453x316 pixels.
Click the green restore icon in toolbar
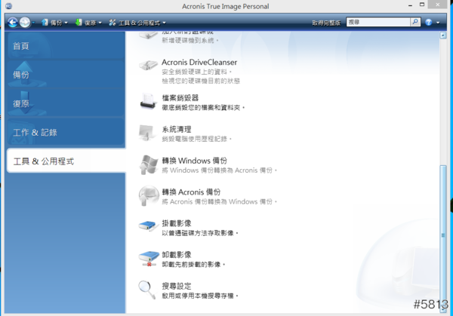(79, 22)
